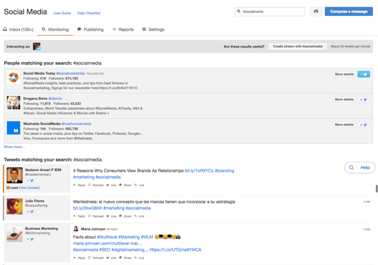The height and width of the screenshot is (265, 378).
Task: Click the cloud upload icon button
Action: click(x=316, y=11)
